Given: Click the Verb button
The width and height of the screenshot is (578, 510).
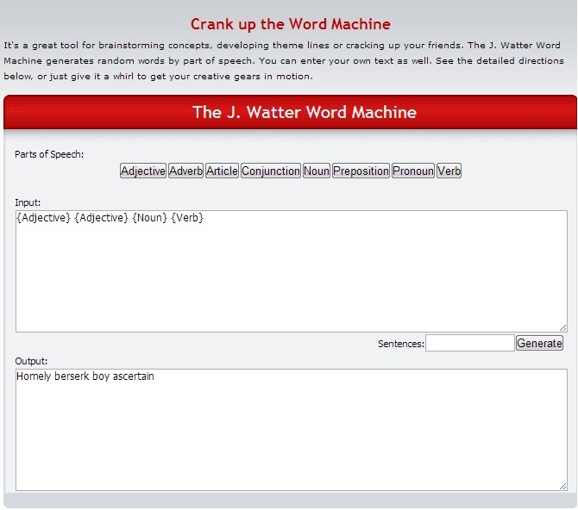Looking at the screenshot, I should tap(449, 171).
